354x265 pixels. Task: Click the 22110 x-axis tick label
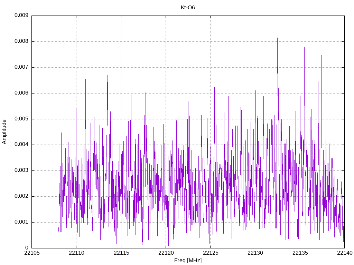76,253
